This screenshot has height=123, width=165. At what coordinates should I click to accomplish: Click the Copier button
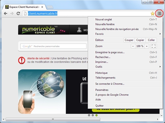click(x=140, y=40)
